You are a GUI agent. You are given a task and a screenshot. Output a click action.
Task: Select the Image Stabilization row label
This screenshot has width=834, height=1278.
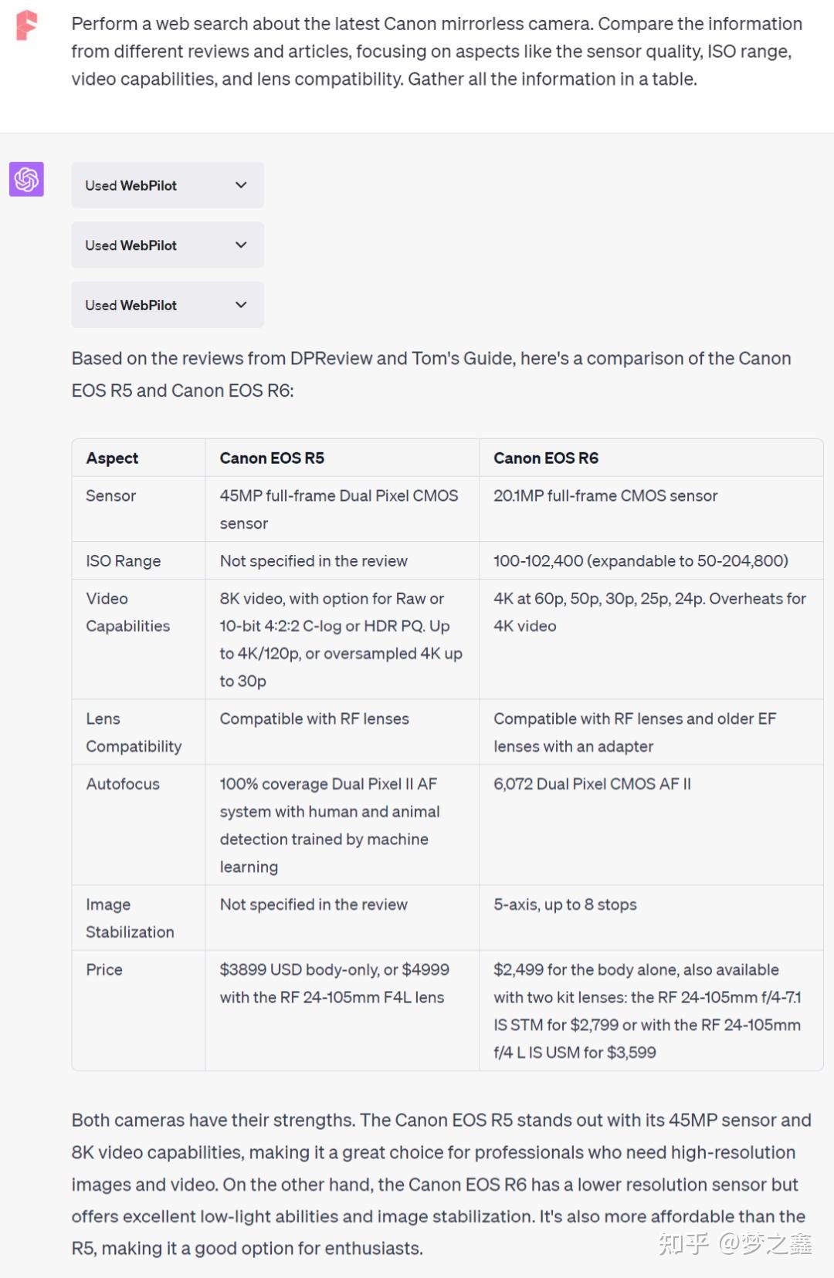[x=129, y=918]
